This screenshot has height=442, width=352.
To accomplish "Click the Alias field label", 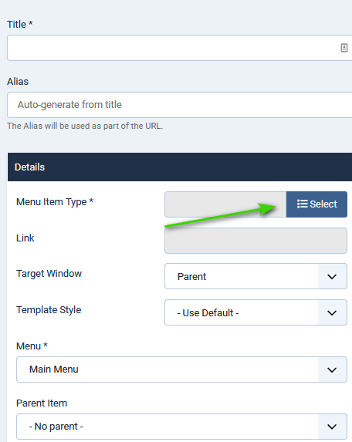I will (x=18, y=82).
